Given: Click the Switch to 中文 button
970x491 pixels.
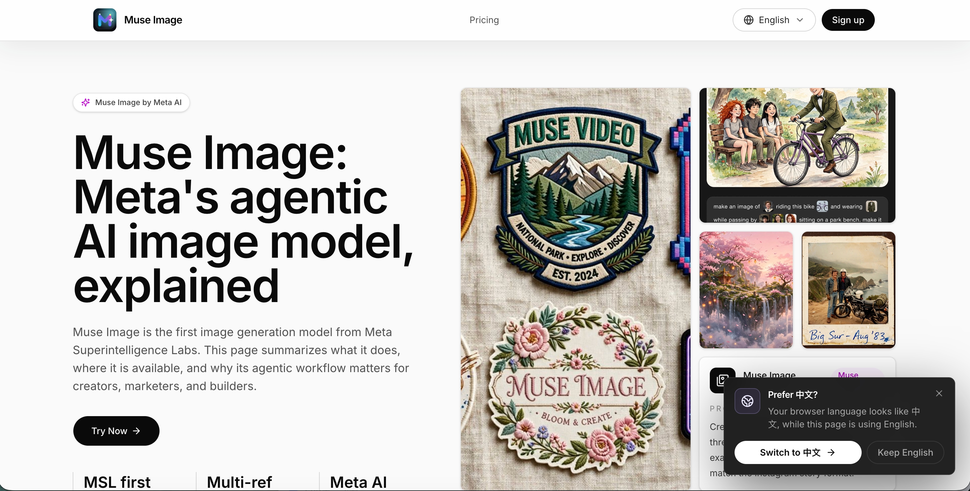Looking at the screenshot, I should point(798,452).
